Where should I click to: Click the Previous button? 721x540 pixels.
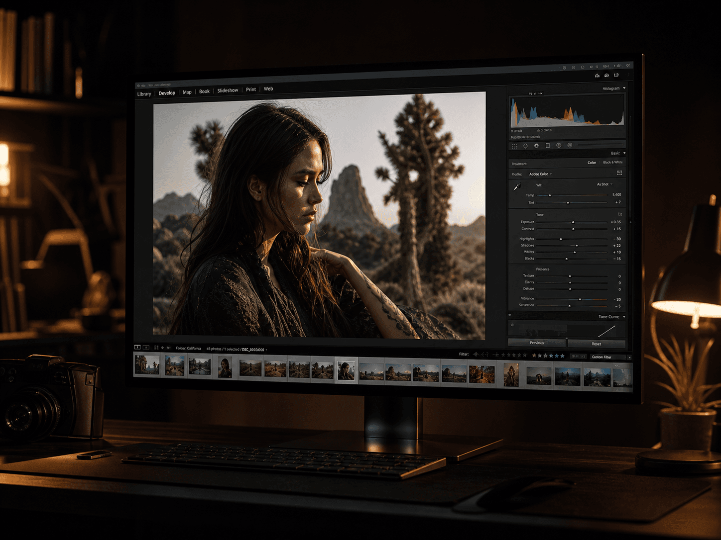coord(537,343)
